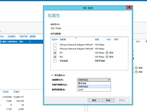Click the 已接收 column header in background window

[x=16, y=92]
